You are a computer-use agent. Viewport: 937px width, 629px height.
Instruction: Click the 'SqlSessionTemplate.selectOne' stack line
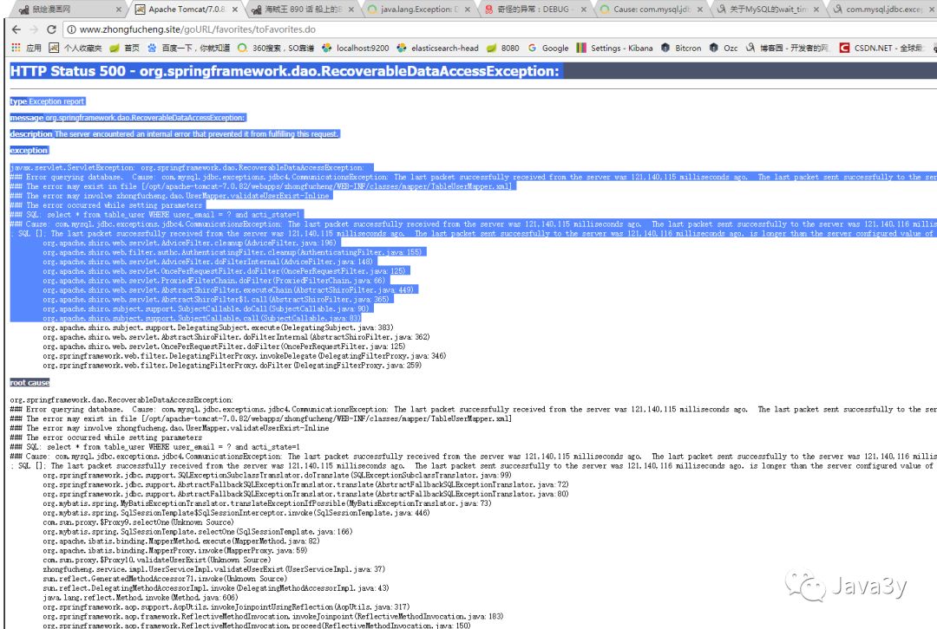tap(197, 531)
